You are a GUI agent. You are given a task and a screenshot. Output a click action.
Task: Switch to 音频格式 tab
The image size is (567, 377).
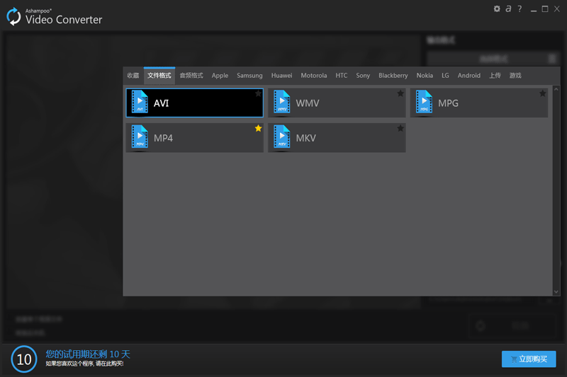pyautogui.click(x=191, y=76)
